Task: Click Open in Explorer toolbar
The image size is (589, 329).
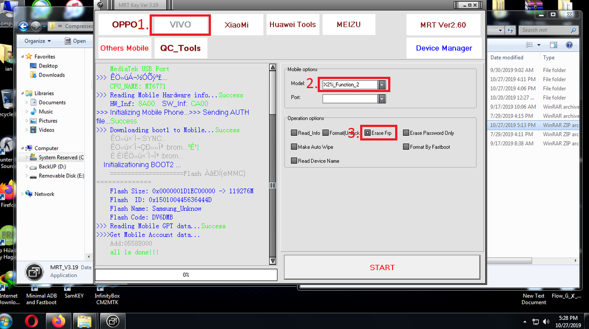Action: coord(75,41)
